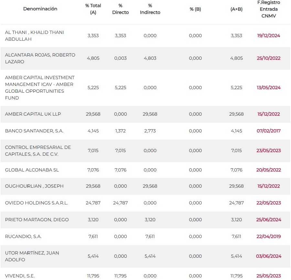This screenshot has width=291, height=280.
Task: Open the 19/12/2024 registration date link
Action: [x=268, y=36]
